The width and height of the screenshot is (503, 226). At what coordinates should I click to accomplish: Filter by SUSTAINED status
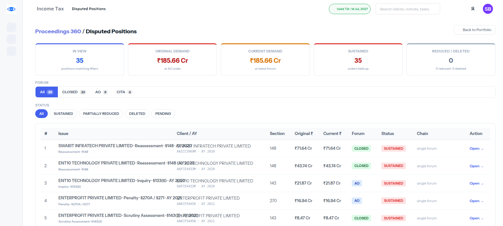tap(63, 114)
